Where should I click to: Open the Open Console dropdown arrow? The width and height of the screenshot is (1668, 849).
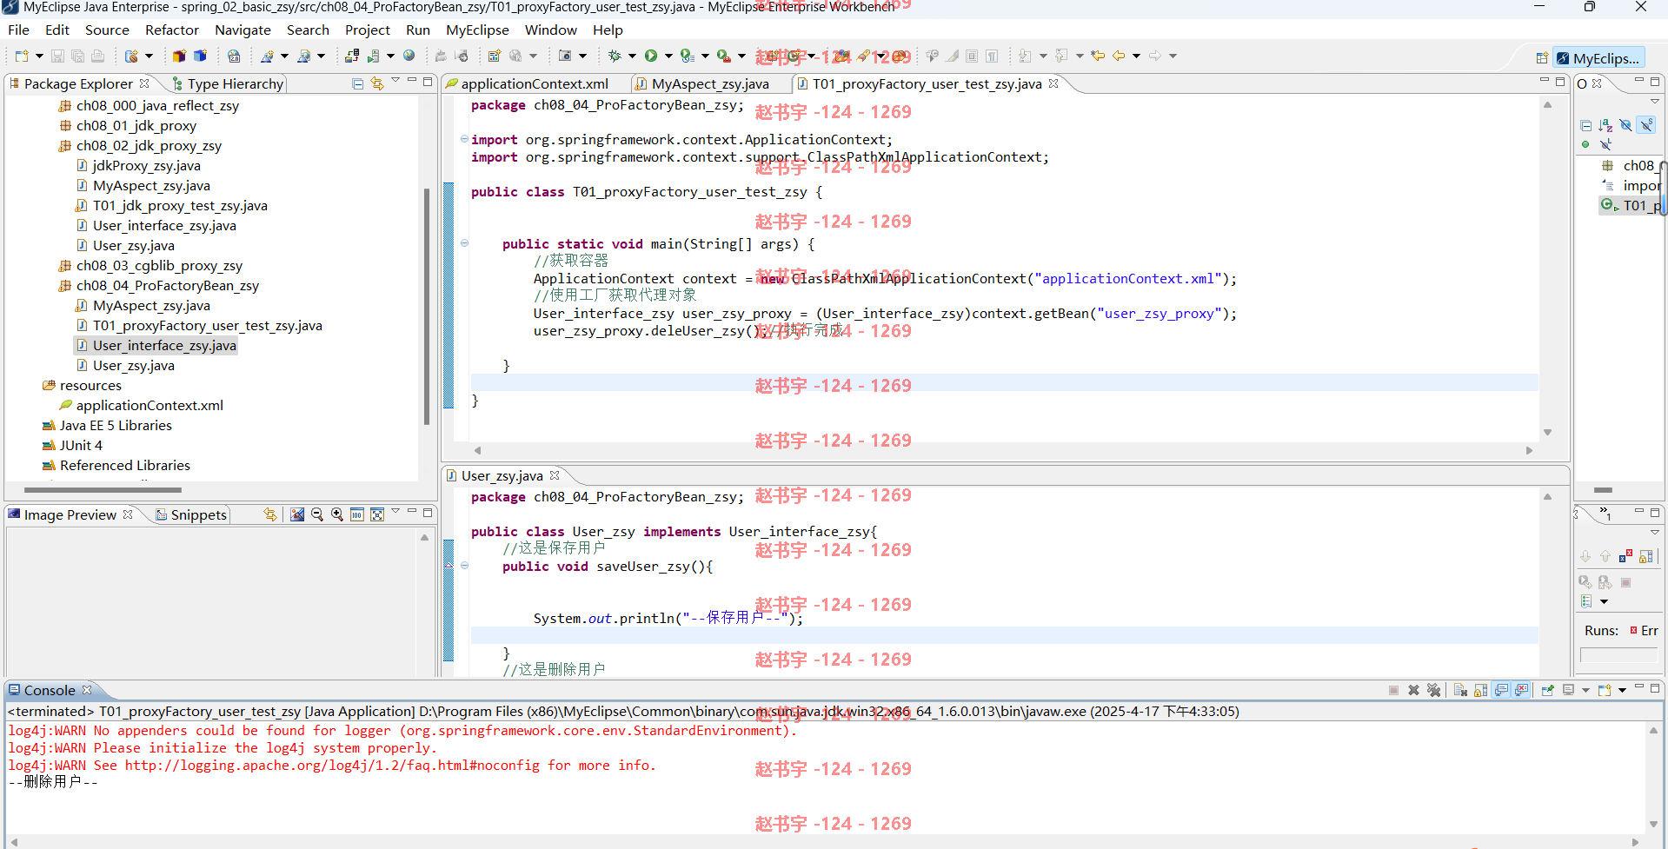coord(1622,690)
